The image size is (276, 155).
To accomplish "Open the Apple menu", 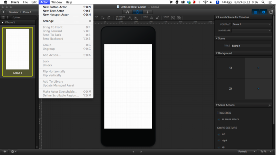I will [6, 2].
